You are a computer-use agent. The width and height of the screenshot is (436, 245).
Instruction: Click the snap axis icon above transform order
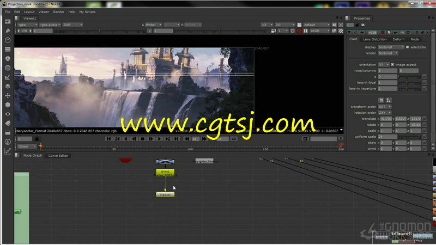(389, 100)
